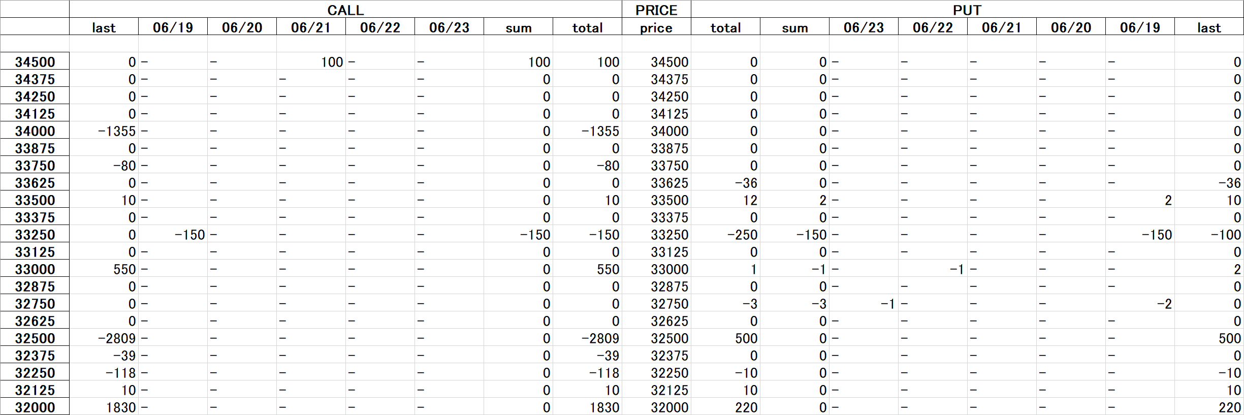Select row label 33500
Screen dimensions: 1244x415
pos(35,200)
